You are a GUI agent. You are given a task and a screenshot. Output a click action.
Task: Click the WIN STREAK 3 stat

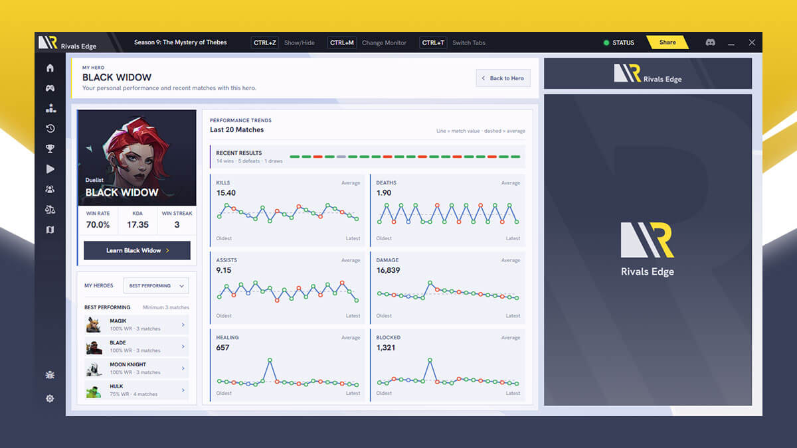(177, 220)
